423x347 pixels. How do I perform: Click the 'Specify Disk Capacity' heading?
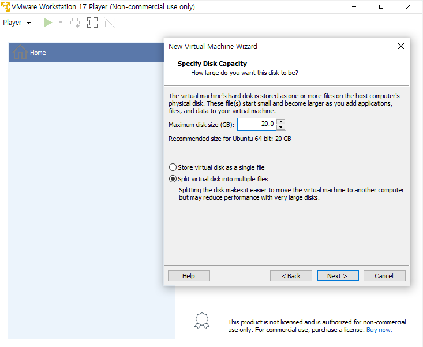point(212,64)
